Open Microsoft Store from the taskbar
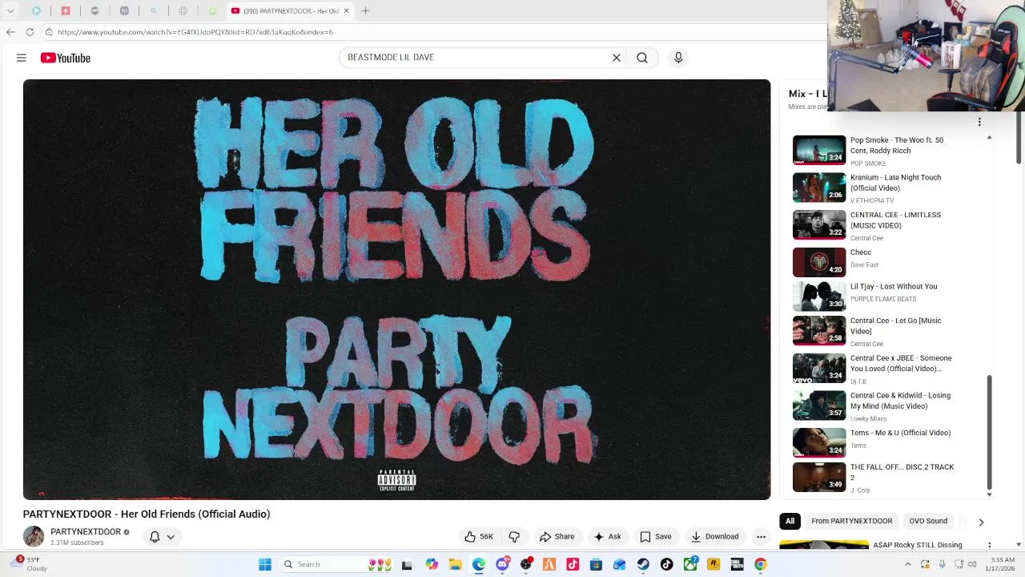 [596, 564]
